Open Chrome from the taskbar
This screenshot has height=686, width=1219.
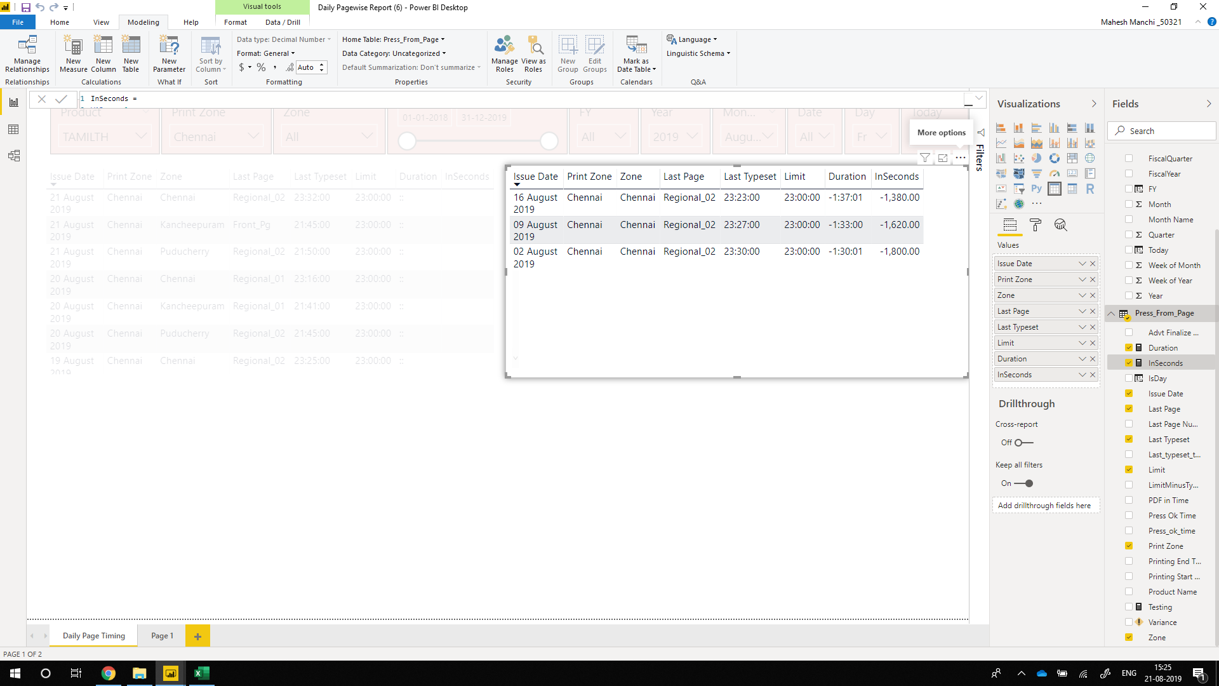click(x=108, y=673)
